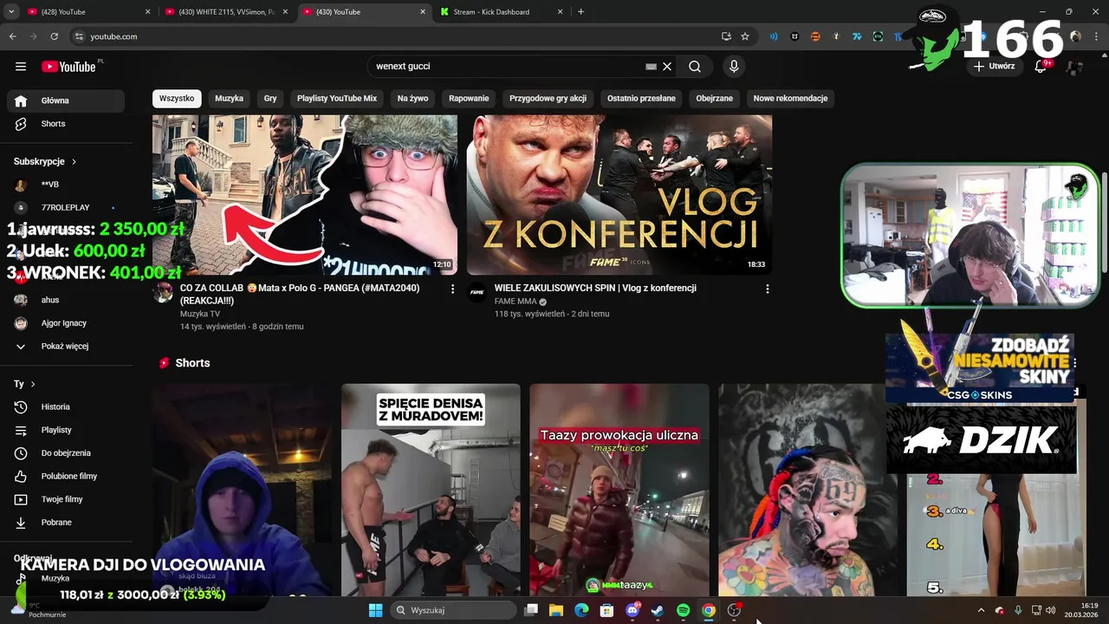1109x624 pixels.
Task: Open Spięcie Denisa z Muradovem short
Action: tap(431, 490)
